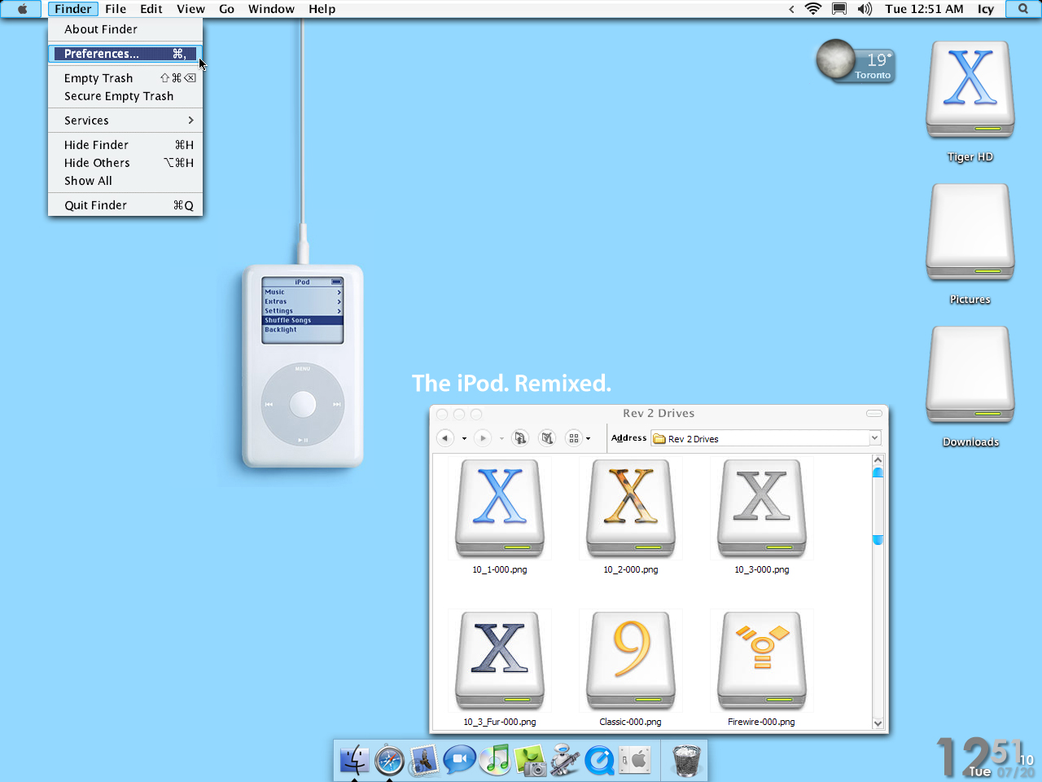Launch iPhoto from the Dock
The height and width of the screenshot is (782, 1042).
point(530,760)
